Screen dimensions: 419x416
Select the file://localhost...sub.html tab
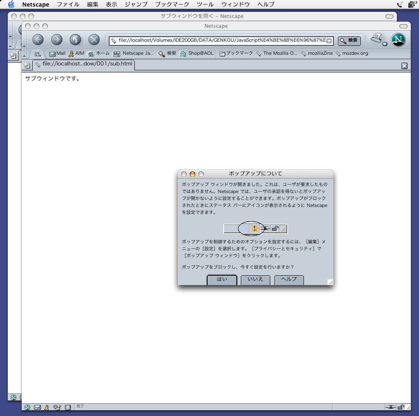click(x=84, y=64)
